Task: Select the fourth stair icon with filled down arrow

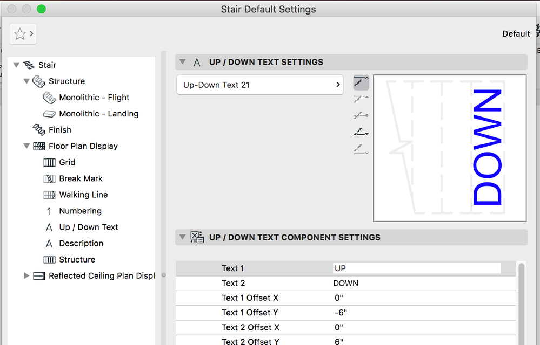Action: (x=361, y=132)
